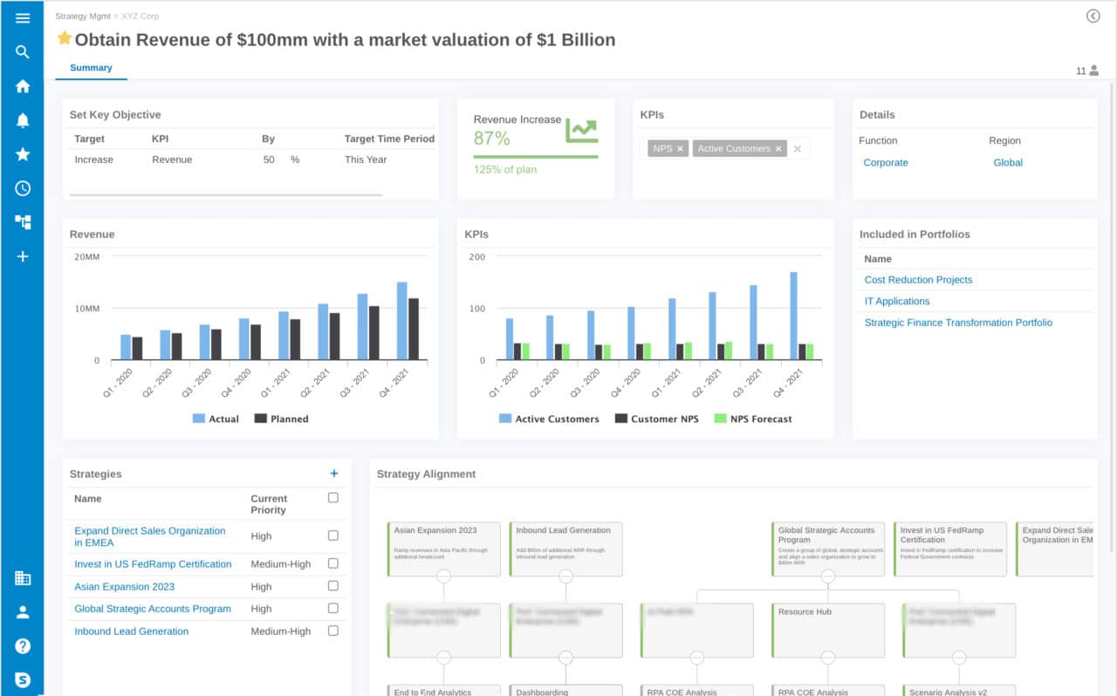Add a new strategy with the plus button

coord(333,473)
